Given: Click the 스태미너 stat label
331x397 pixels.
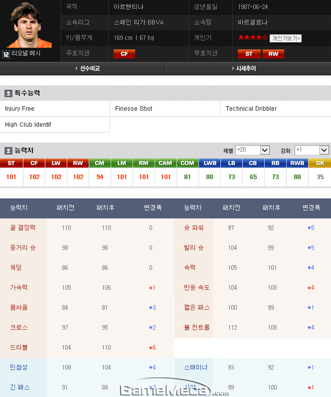Looking at the screenshot, I should [x=195, y=367].
